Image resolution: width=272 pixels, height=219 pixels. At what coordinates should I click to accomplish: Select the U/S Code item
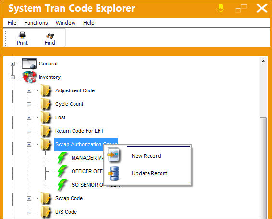click(66, 212)
